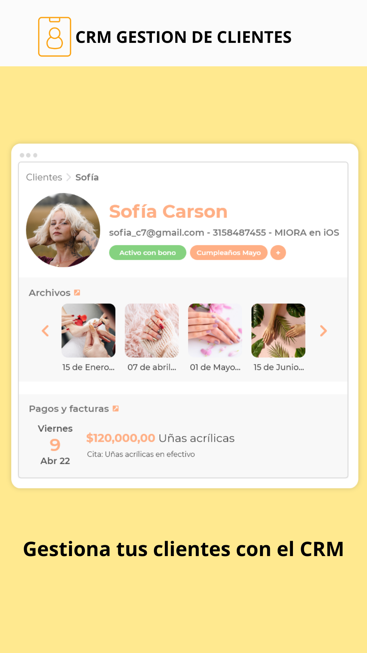Click the $120,000,00 Uñas acrílicas payment
The width and height of the screenshot is (367, 653).
click(160, 438)
